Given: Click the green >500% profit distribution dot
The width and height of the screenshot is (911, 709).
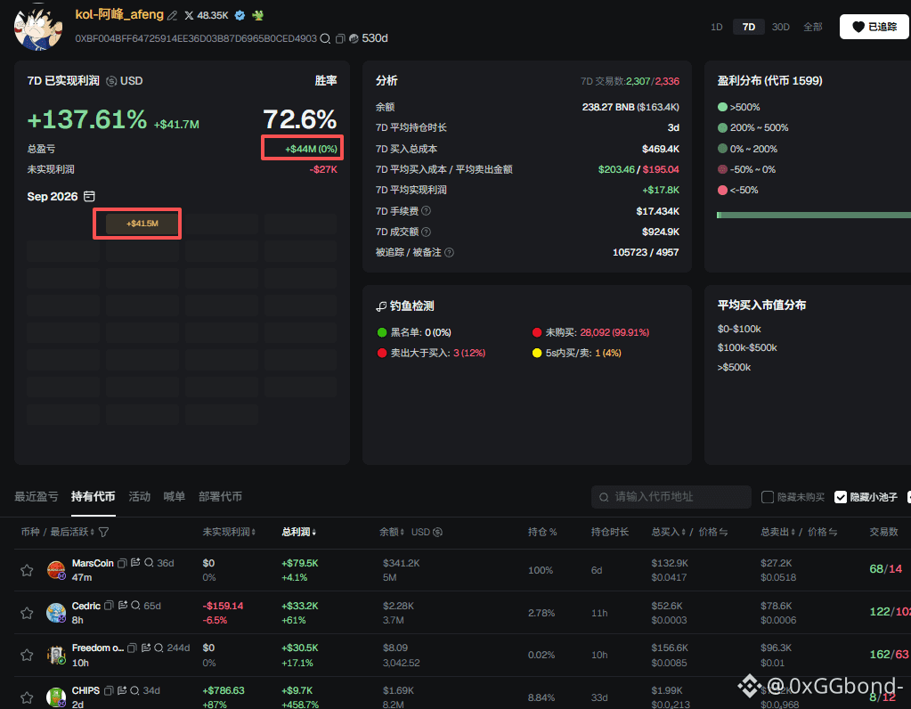Looking at the screenshot, I should click(722, 107).
